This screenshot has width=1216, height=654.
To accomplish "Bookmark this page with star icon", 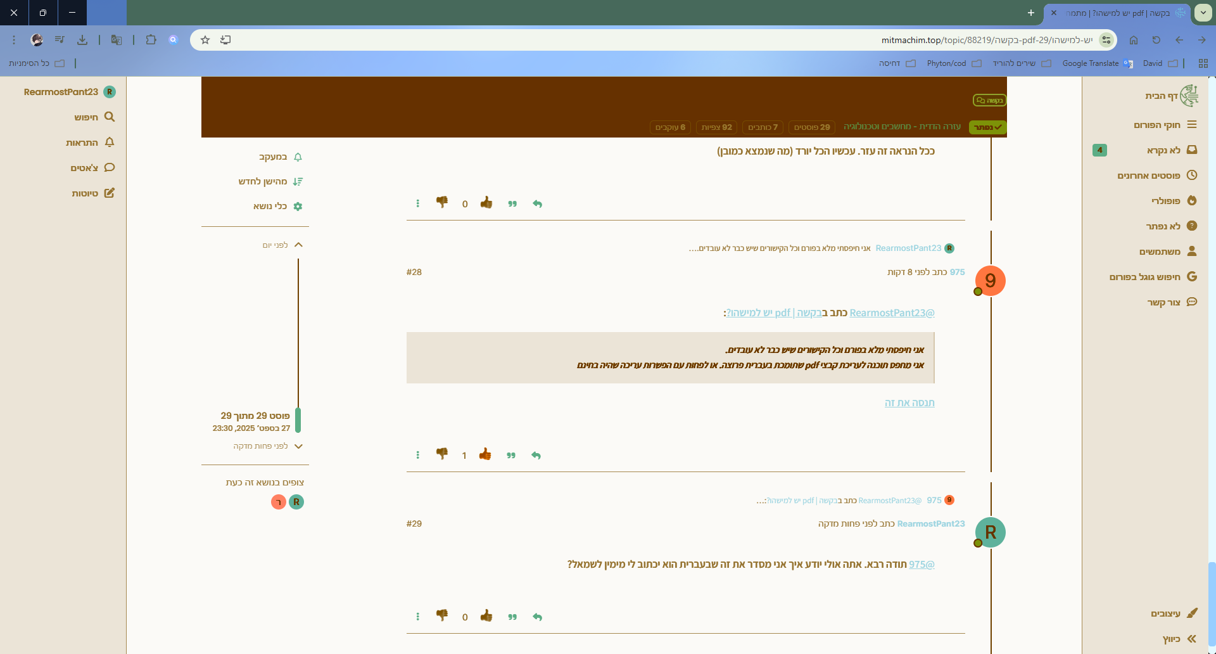I will [205, 40].
